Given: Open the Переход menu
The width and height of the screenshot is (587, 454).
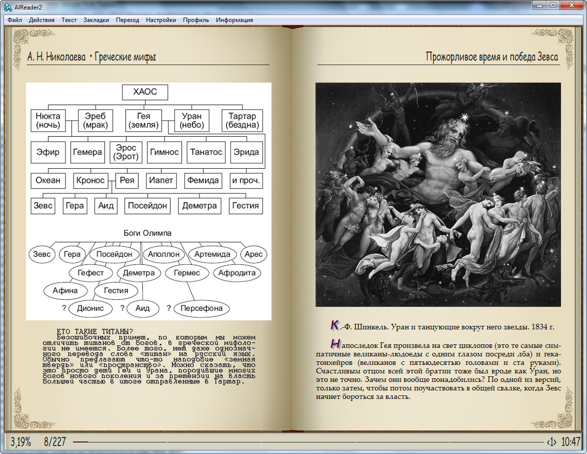Looking at the screenshot, I should 127,20.
